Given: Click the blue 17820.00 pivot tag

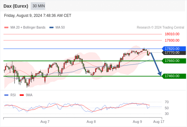Looking at the screenshot, I should [x=174, y=49].
